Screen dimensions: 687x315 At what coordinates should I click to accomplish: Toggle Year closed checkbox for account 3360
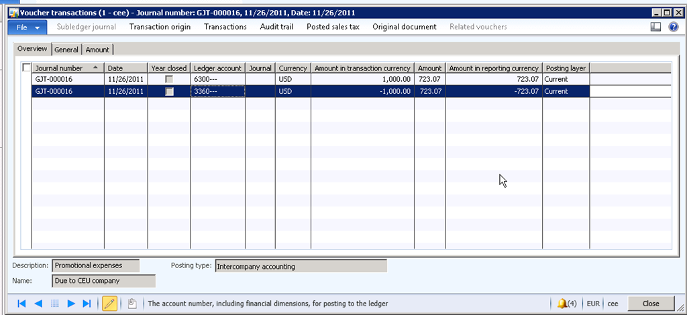(169, 92)
